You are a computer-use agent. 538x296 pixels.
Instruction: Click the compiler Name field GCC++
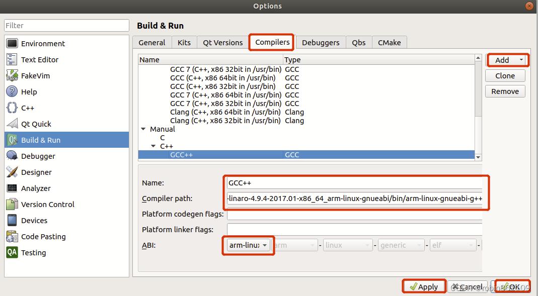(354, 183)
